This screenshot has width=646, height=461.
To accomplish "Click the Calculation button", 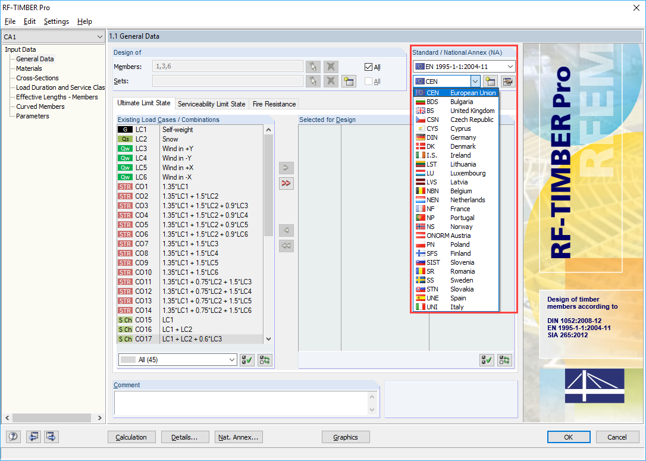I will (x=131, y=437).
